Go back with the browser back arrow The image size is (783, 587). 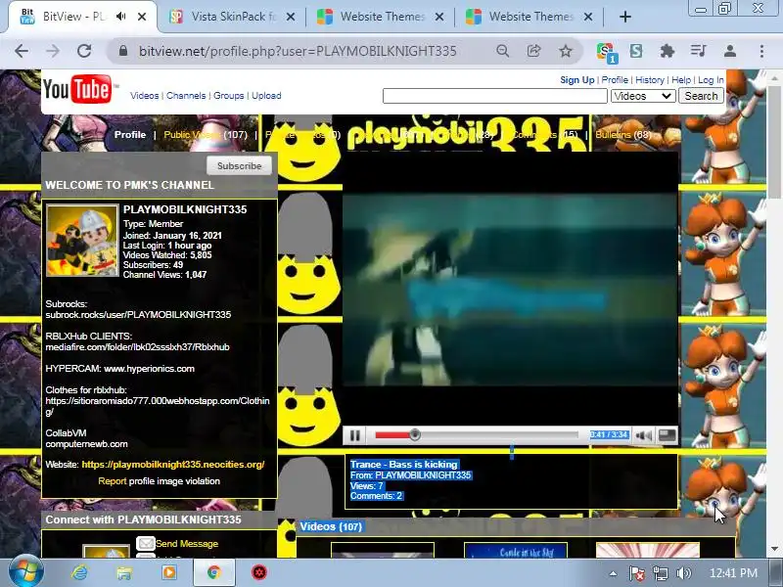pyautogui.click(x=22, y=51)
